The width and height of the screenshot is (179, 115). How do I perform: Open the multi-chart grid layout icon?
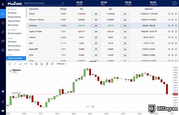(36, 64)
